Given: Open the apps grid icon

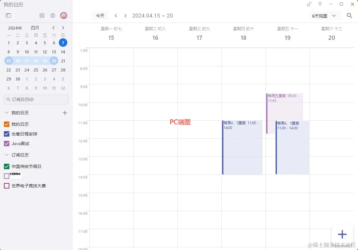Looking at the screenshot, I should click(42, 15).
